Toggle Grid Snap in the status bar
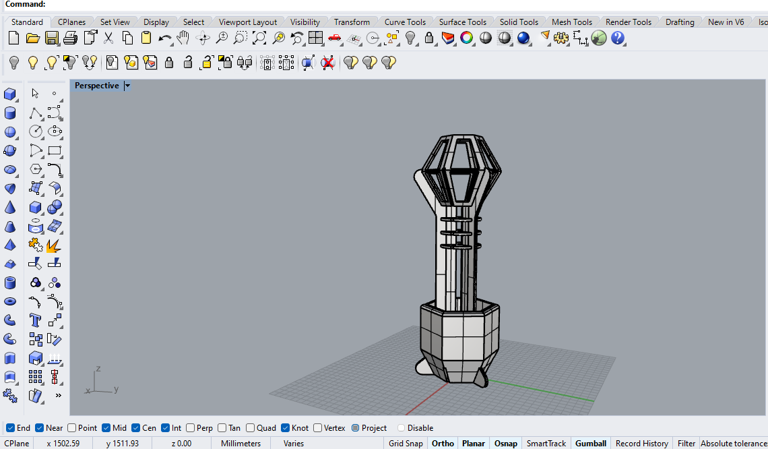Screen dimensions: 768x449 (406, 443)
